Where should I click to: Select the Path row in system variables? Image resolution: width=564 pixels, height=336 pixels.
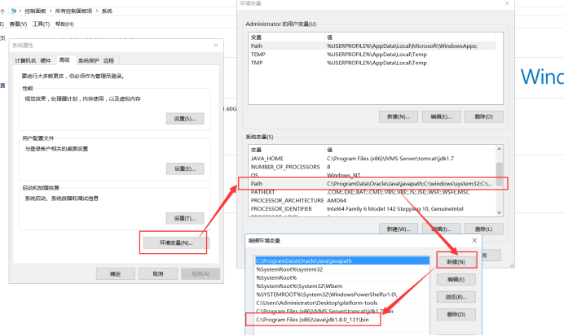coord(372,184)
